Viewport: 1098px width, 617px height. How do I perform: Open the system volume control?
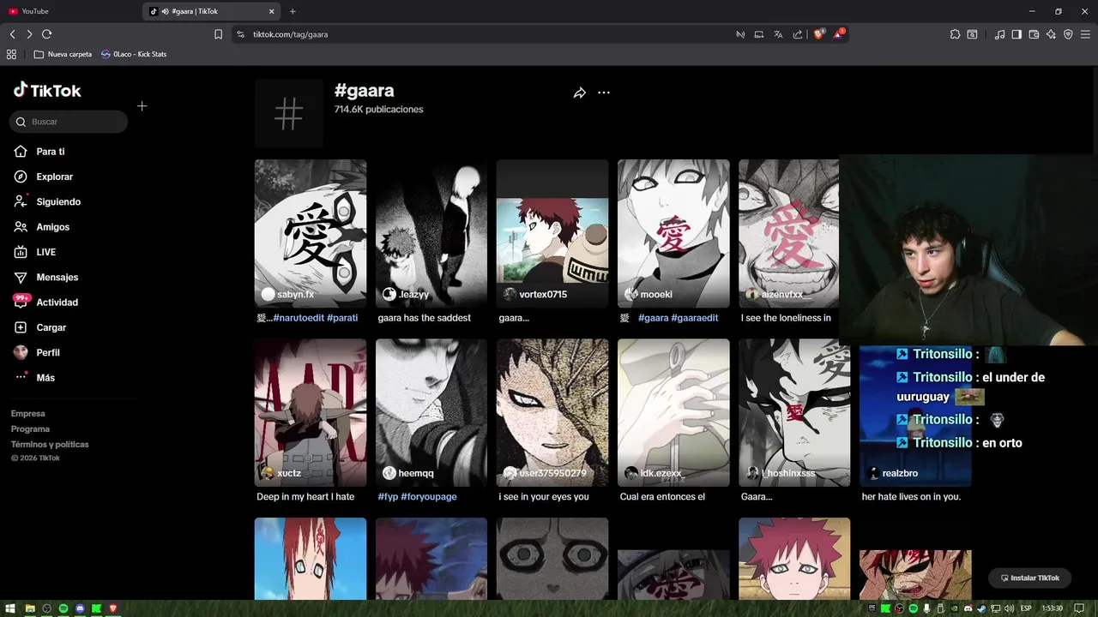point(1010,608)
